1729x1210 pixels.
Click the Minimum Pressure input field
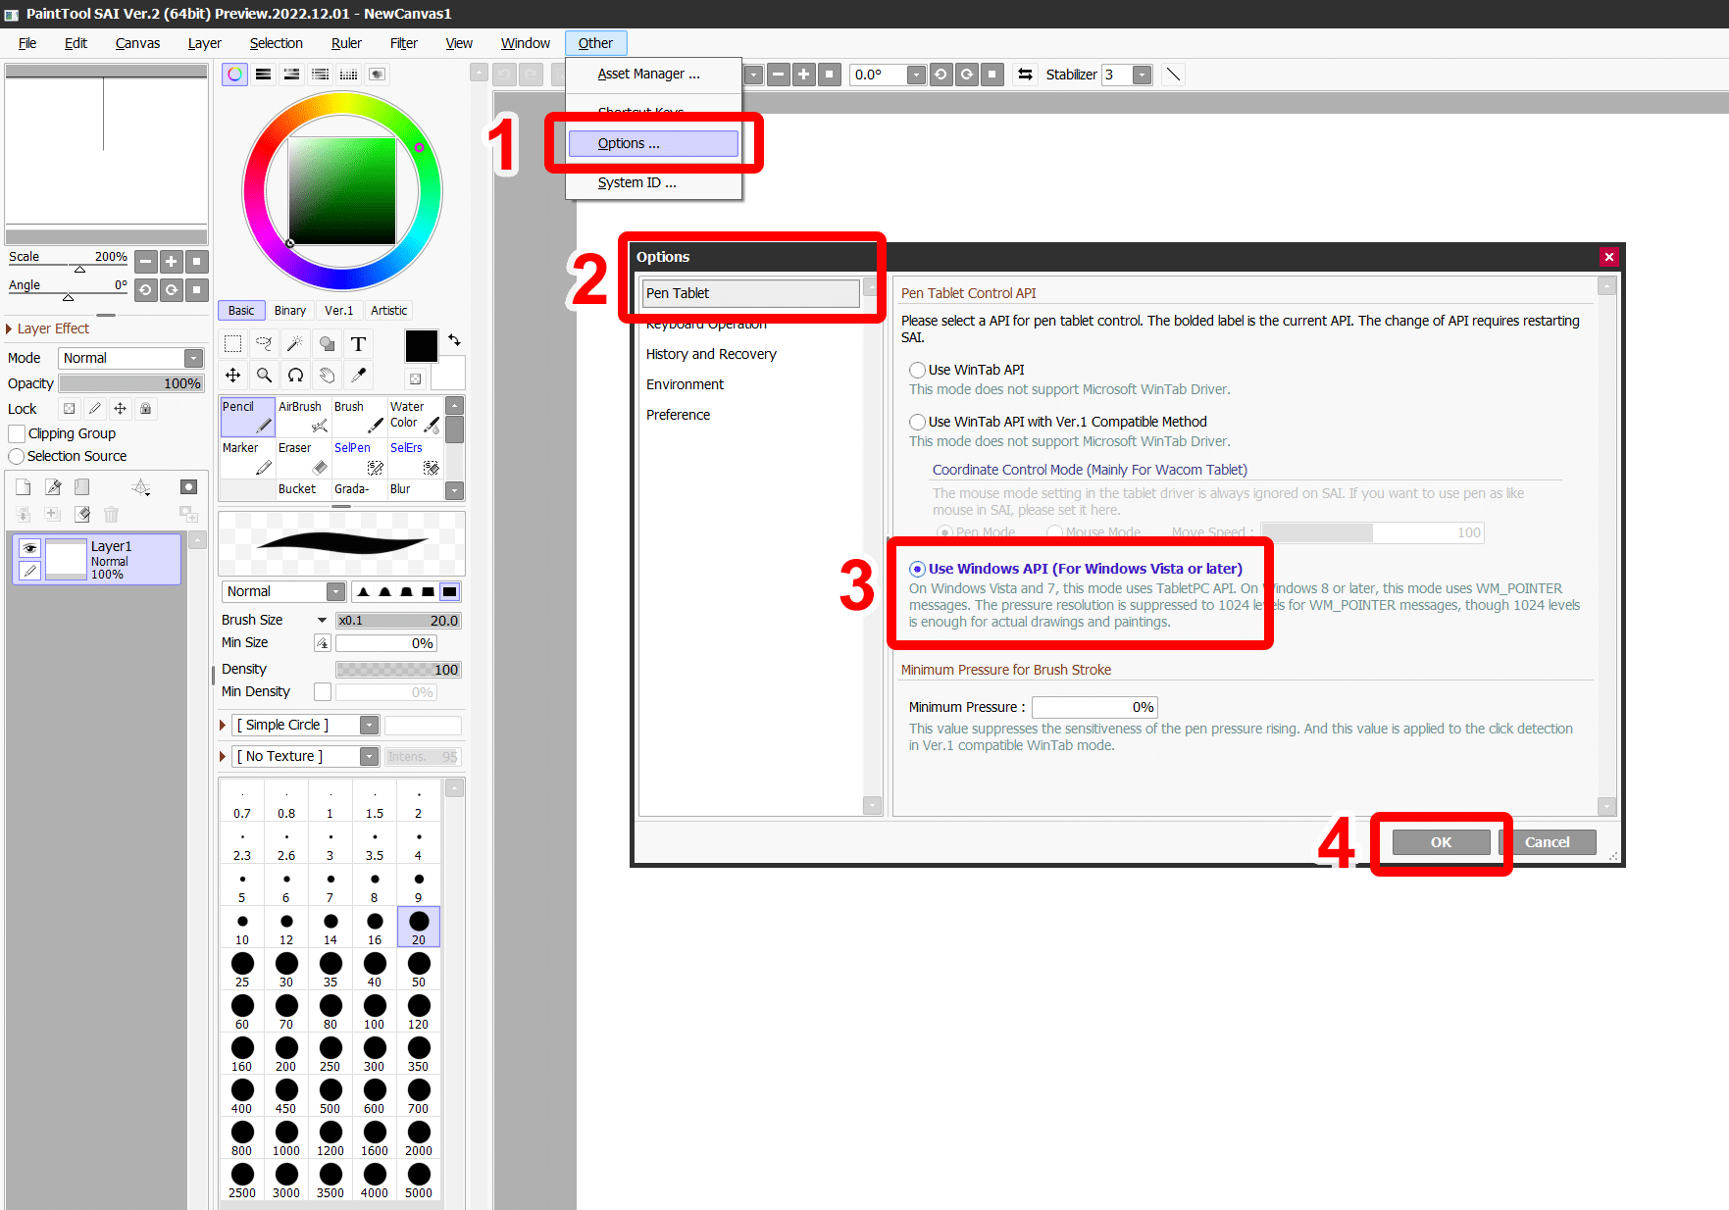(x=1093, y=707)
